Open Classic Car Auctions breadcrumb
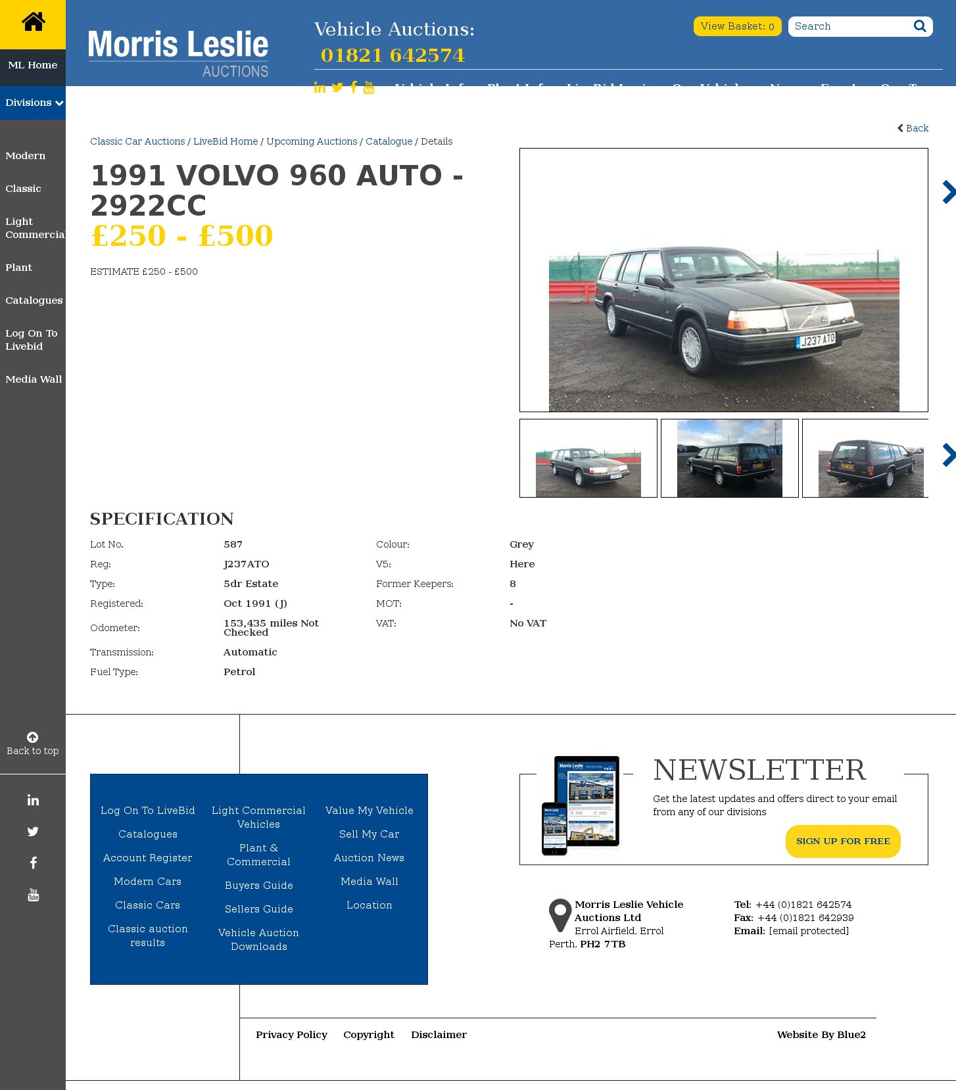 click(x=137, y=141)
